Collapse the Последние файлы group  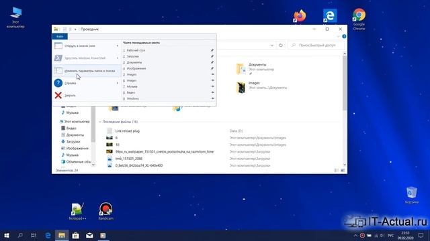click(100, 122)
